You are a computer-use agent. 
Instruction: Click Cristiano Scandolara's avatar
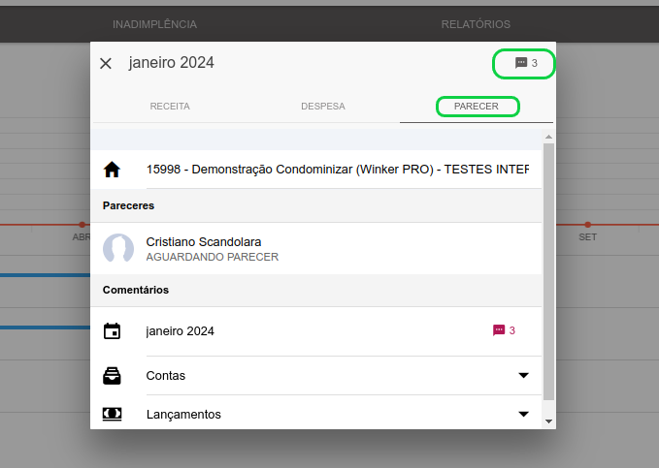(x=118, y=248)
